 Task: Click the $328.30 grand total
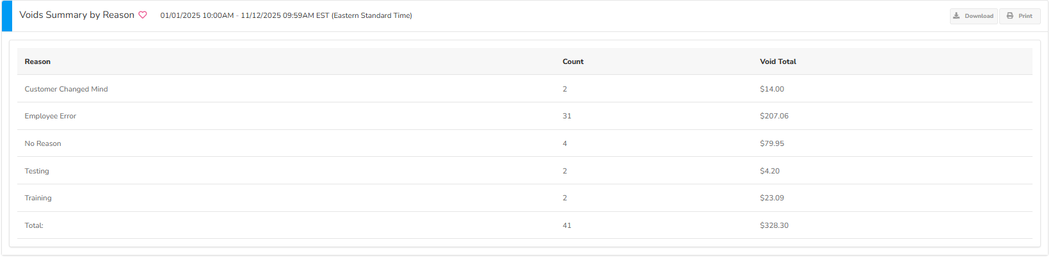click(x=774, y=225)
